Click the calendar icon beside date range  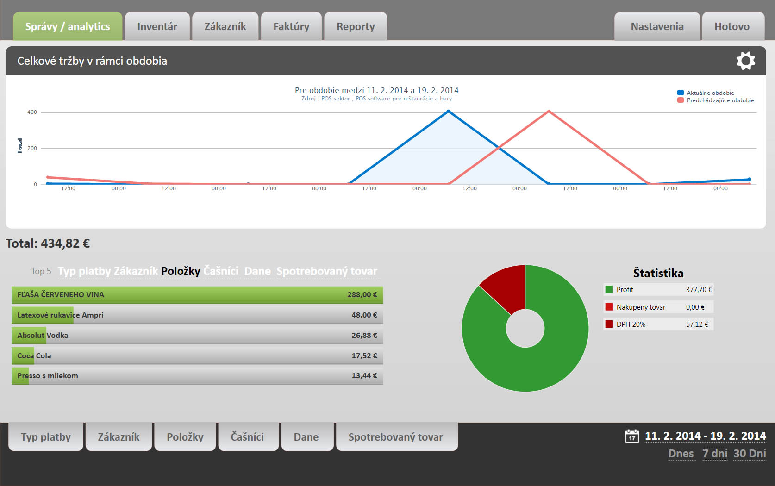[x=632, y=436]
